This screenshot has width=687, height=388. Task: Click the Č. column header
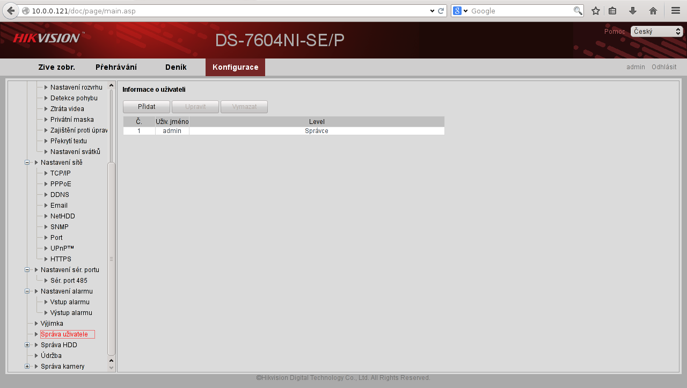139,122
